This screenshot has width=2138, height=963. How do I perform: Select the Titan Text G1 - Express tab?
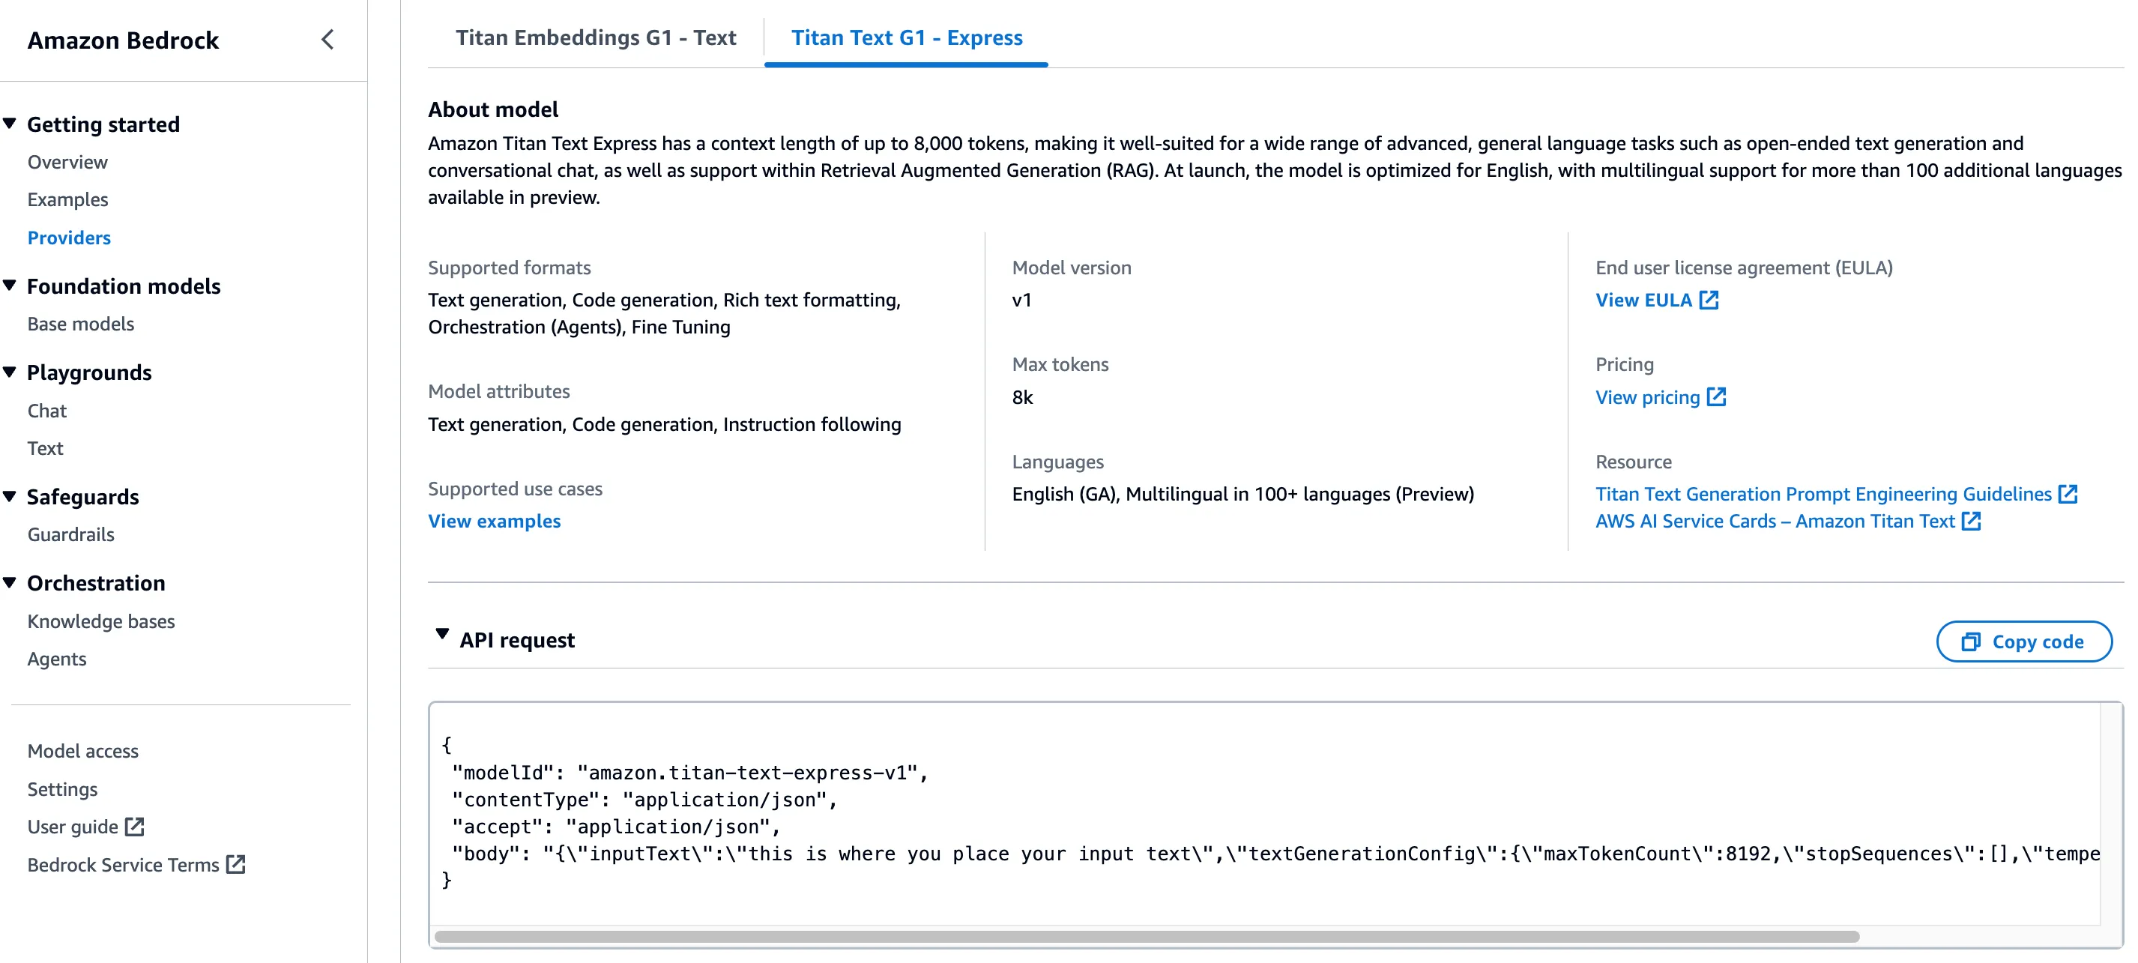906,37
